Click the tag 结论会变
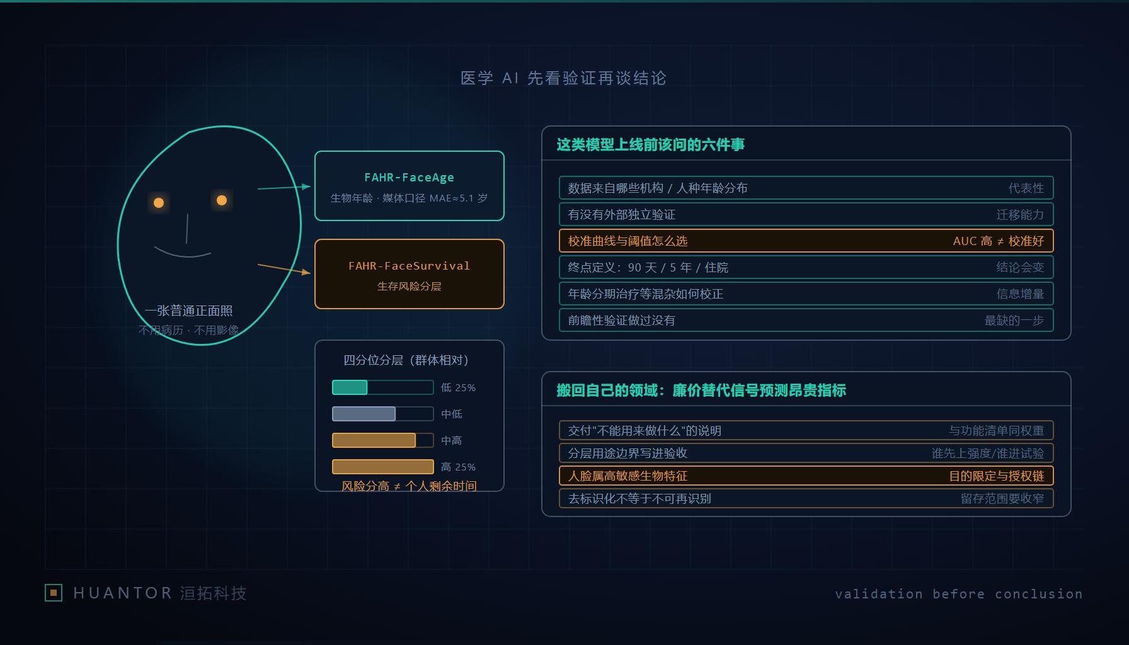 tap(1020, 268)
